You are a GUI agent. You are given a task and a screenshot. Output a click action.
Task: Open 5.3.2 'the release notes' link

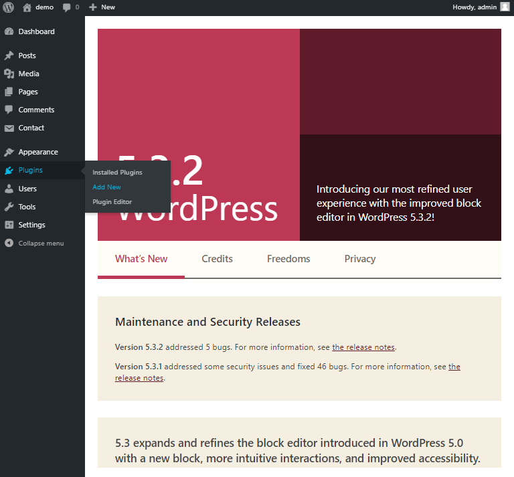pyautogui.click(x=363, y=347)
